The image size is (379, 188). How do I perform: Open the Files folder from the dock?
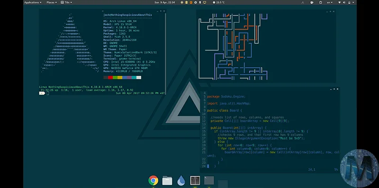point(167,180)
